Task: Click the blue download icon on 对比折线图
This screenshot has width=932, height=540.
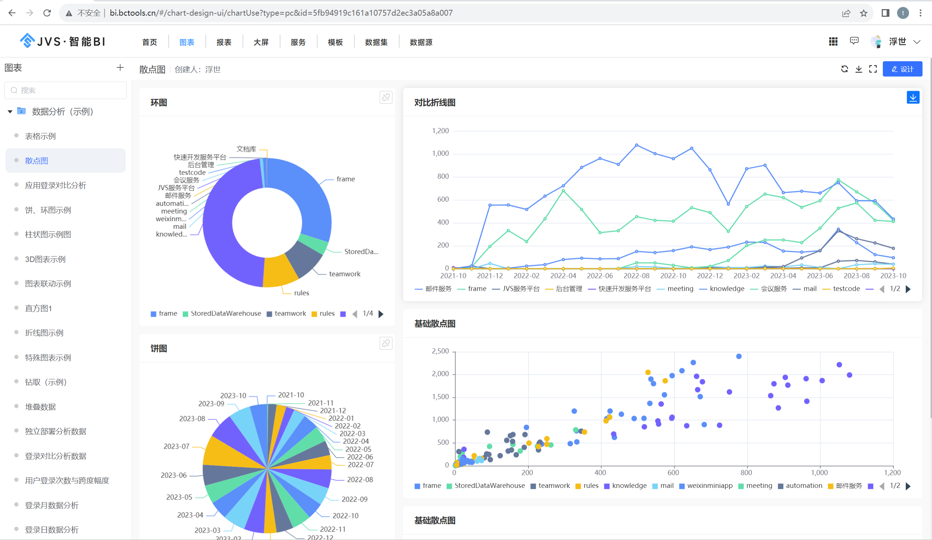Action: pos(913,98)
